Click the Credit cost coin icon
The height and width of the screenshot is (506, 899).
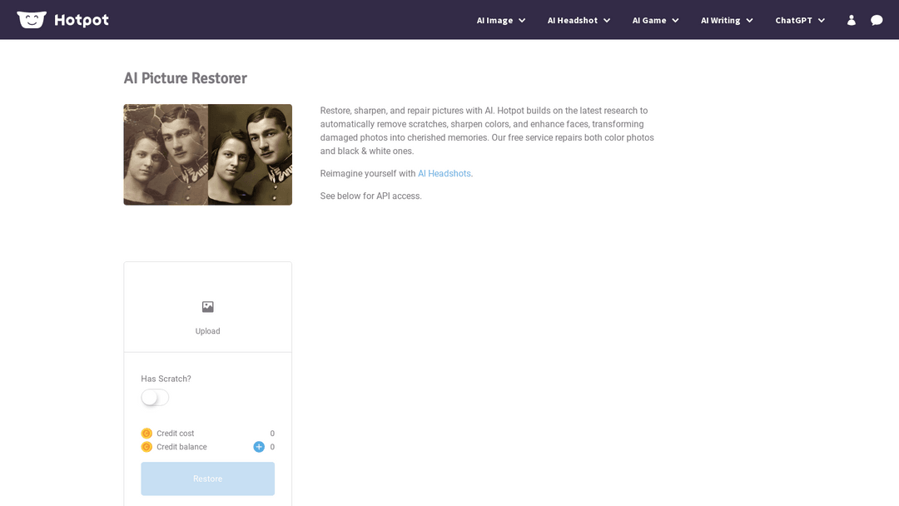coord(147,434)
